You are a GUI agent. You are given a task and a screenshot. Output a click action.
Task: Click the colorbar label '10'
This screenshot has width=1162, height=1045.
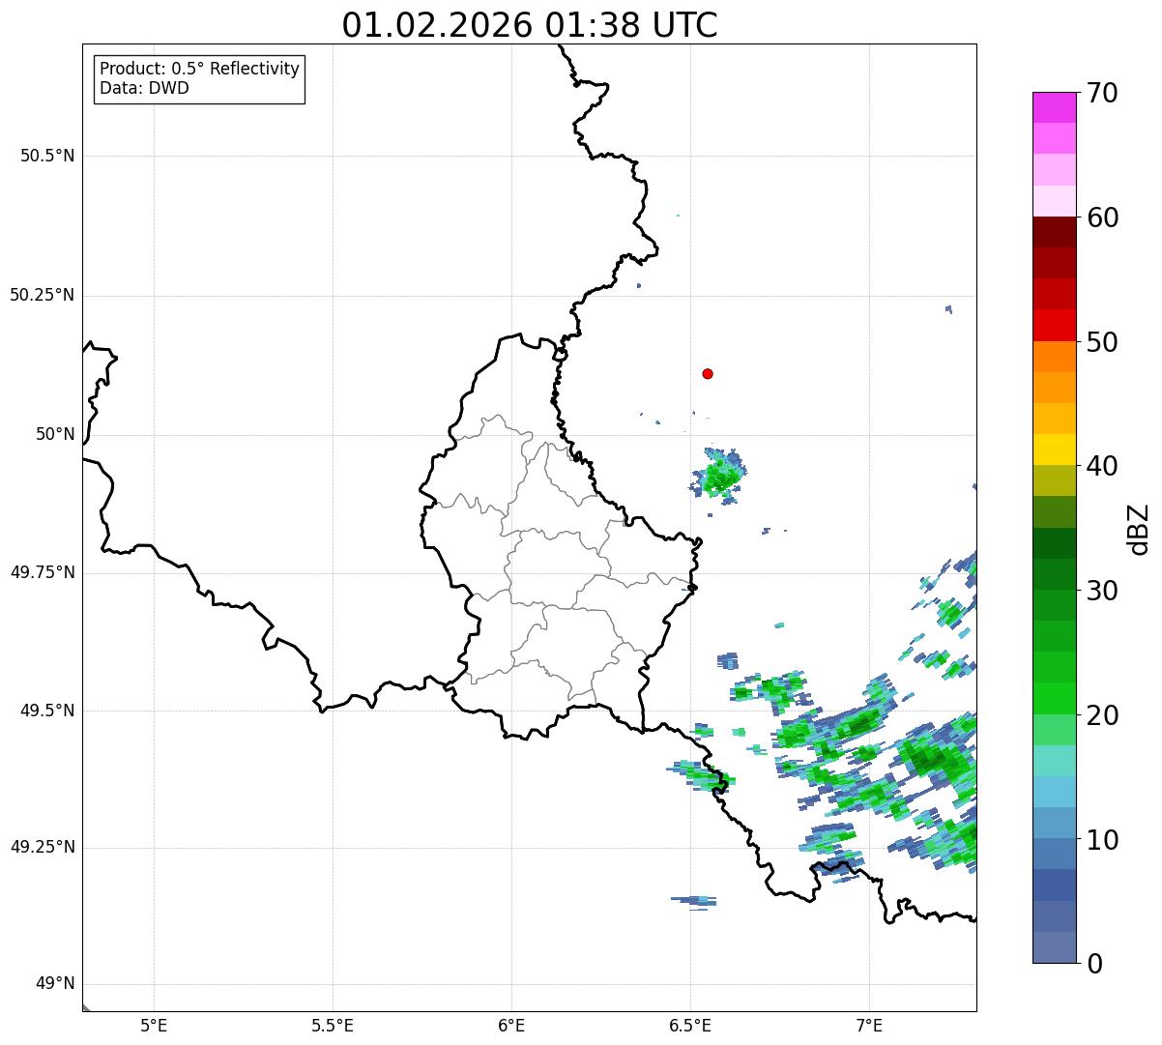(x=1102, y=840)
